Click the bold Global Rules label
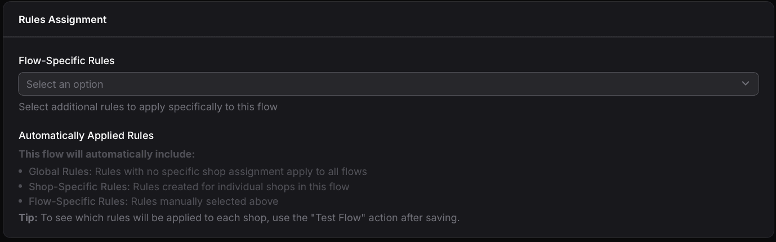Image resolution: width=776 pixels, height=242 pixels. (60, 171)
